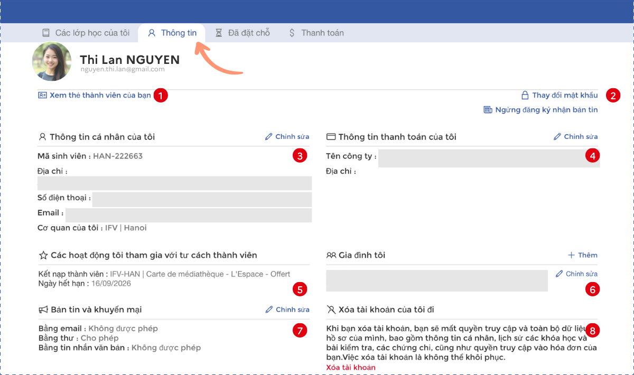Click the 'Số điện thoại' field
634x375 pixels.
point(202,200)
